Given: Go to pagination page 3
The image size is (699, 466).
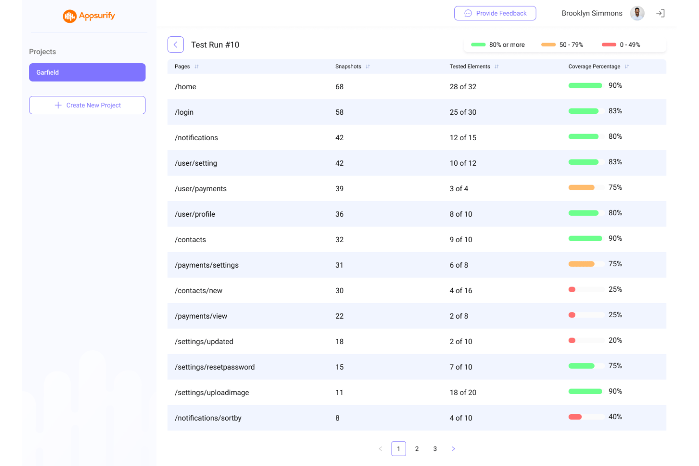Looking at the screenshot, I should coord(435,449).
